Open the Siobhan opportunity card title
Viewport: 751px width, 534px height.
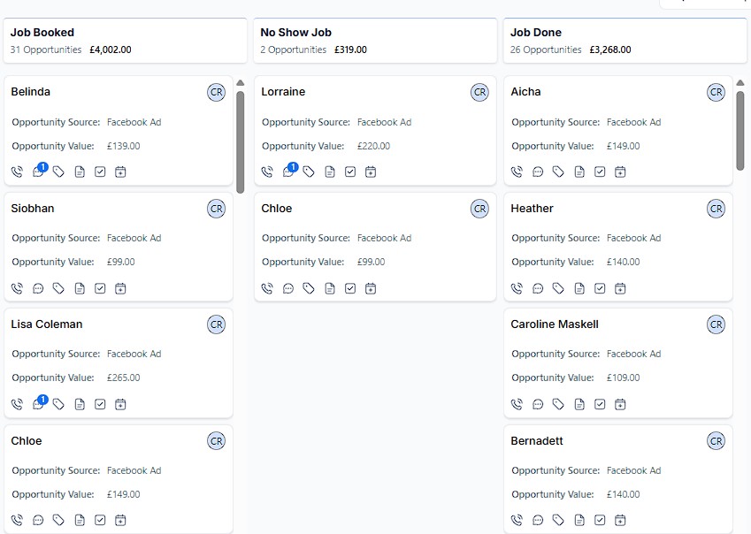coord(33,209)
